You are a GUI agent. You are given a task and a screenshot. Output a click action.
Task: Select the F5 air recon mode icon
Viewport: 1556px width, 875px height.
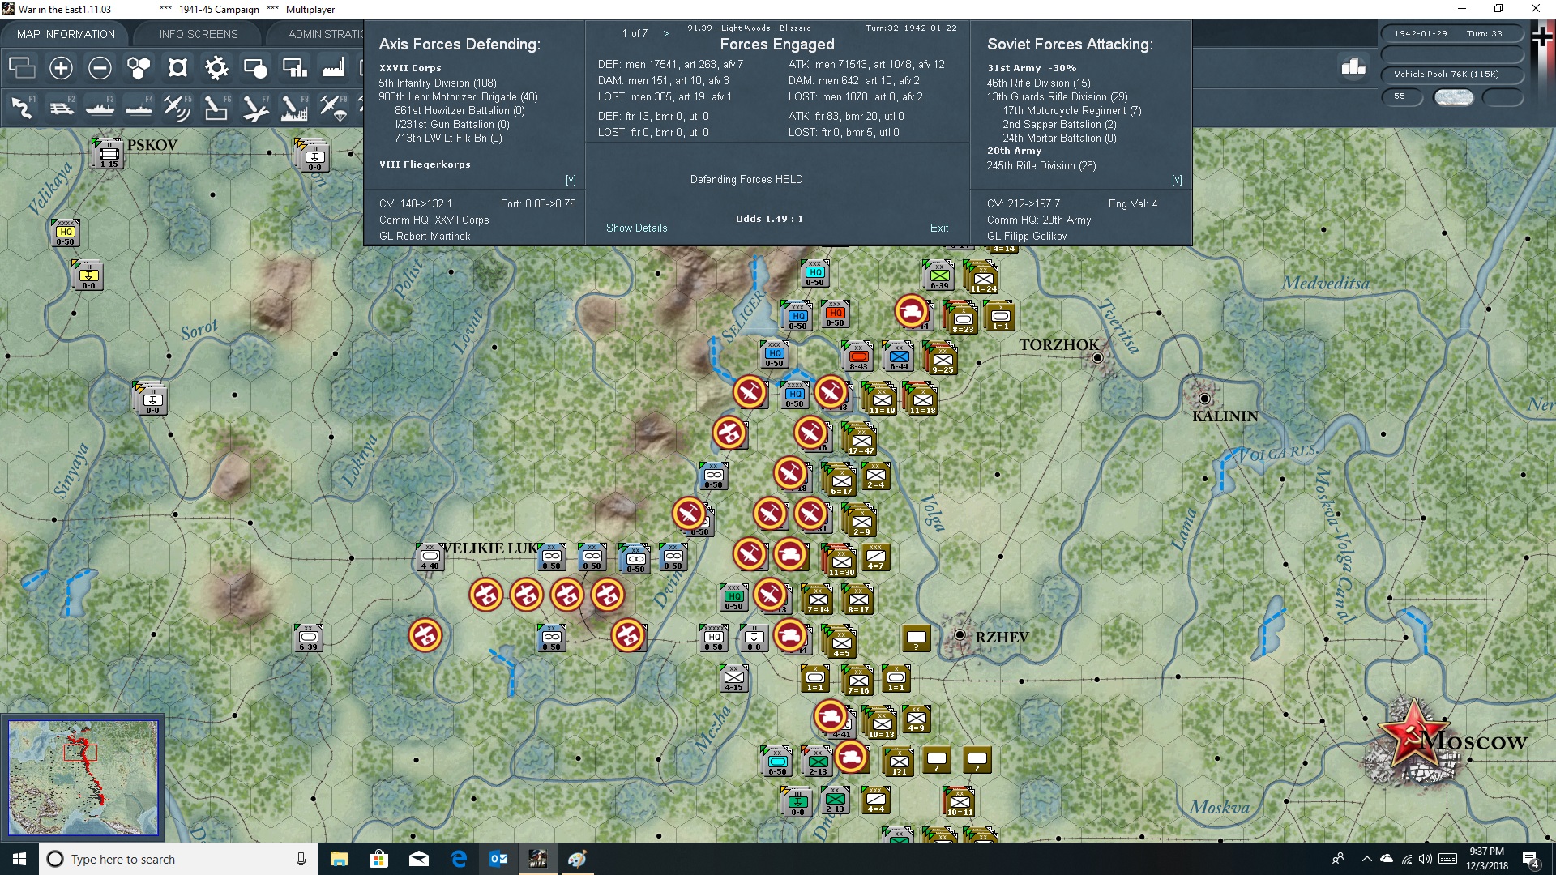tap(177, 107)
